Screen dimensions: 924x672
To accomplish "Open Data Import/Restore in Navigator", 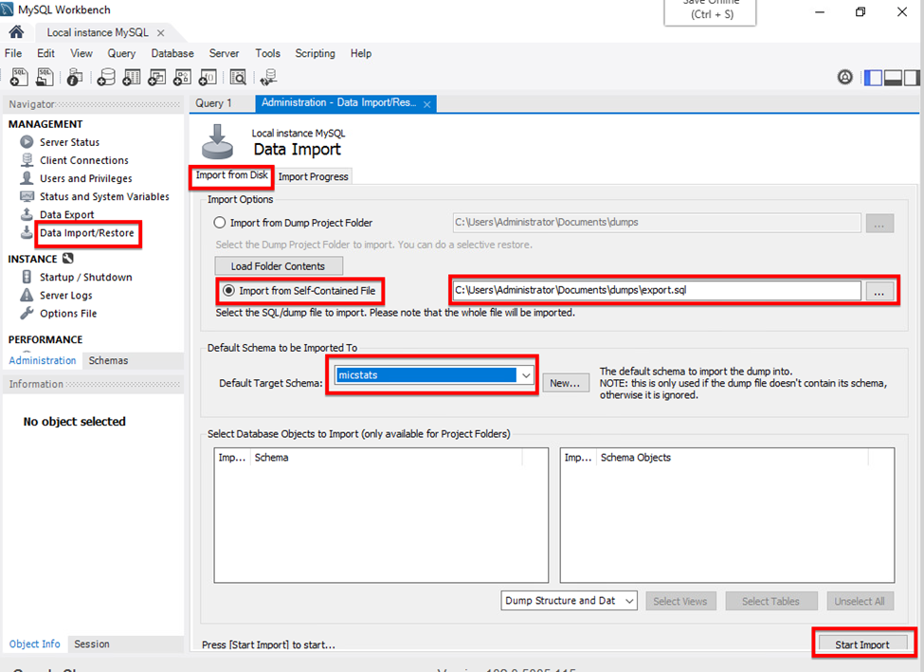I will click(86, 233).
